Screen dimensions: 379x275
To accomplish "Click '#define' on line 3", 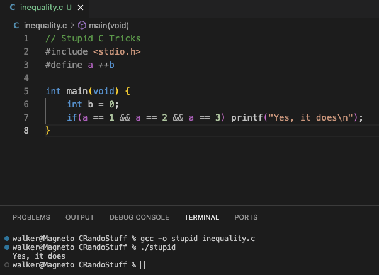I will click(x=64, y=65).
